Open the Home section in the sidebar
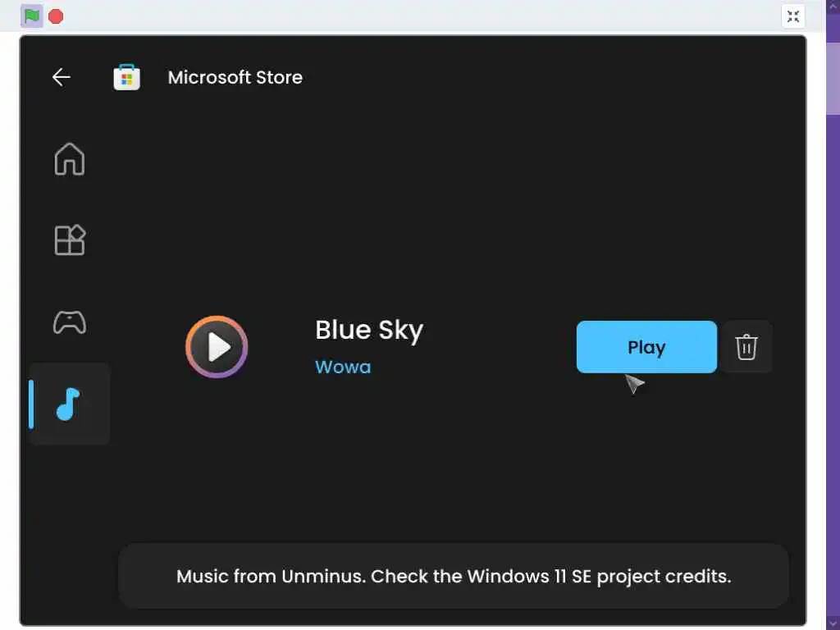The image size is (840, 630). pyautogui.click(x=70, y=159)
